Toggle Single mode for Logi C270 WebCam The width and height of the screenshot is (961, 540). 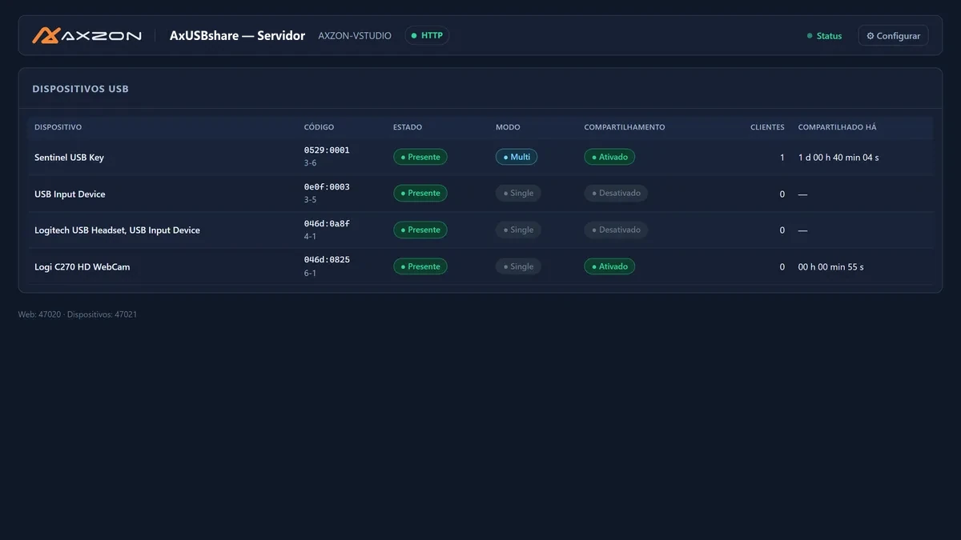(x=518, y=266)
